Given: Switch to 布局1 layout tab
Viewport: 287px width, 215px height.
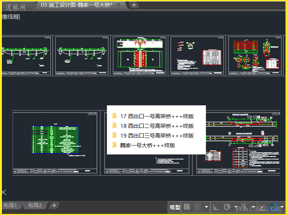Looking at the screenshot, I should tap(10, 205).
